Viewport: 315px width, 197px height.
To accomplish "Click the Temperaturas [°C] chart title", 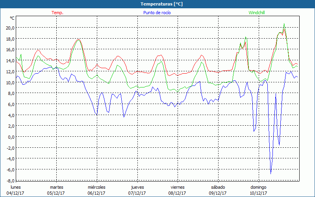I will pos(161,4).
